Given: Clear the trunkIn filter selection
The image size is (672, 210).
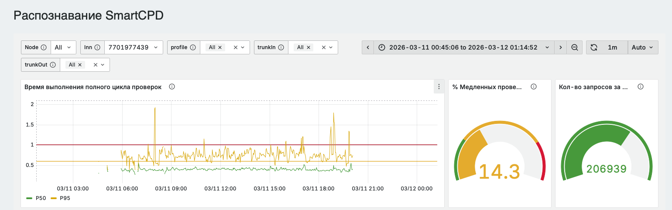Looking at the screenshot, I should click(324, 47).
